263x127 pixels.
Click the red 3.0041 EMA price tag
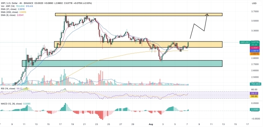click(x=255, y=48)
